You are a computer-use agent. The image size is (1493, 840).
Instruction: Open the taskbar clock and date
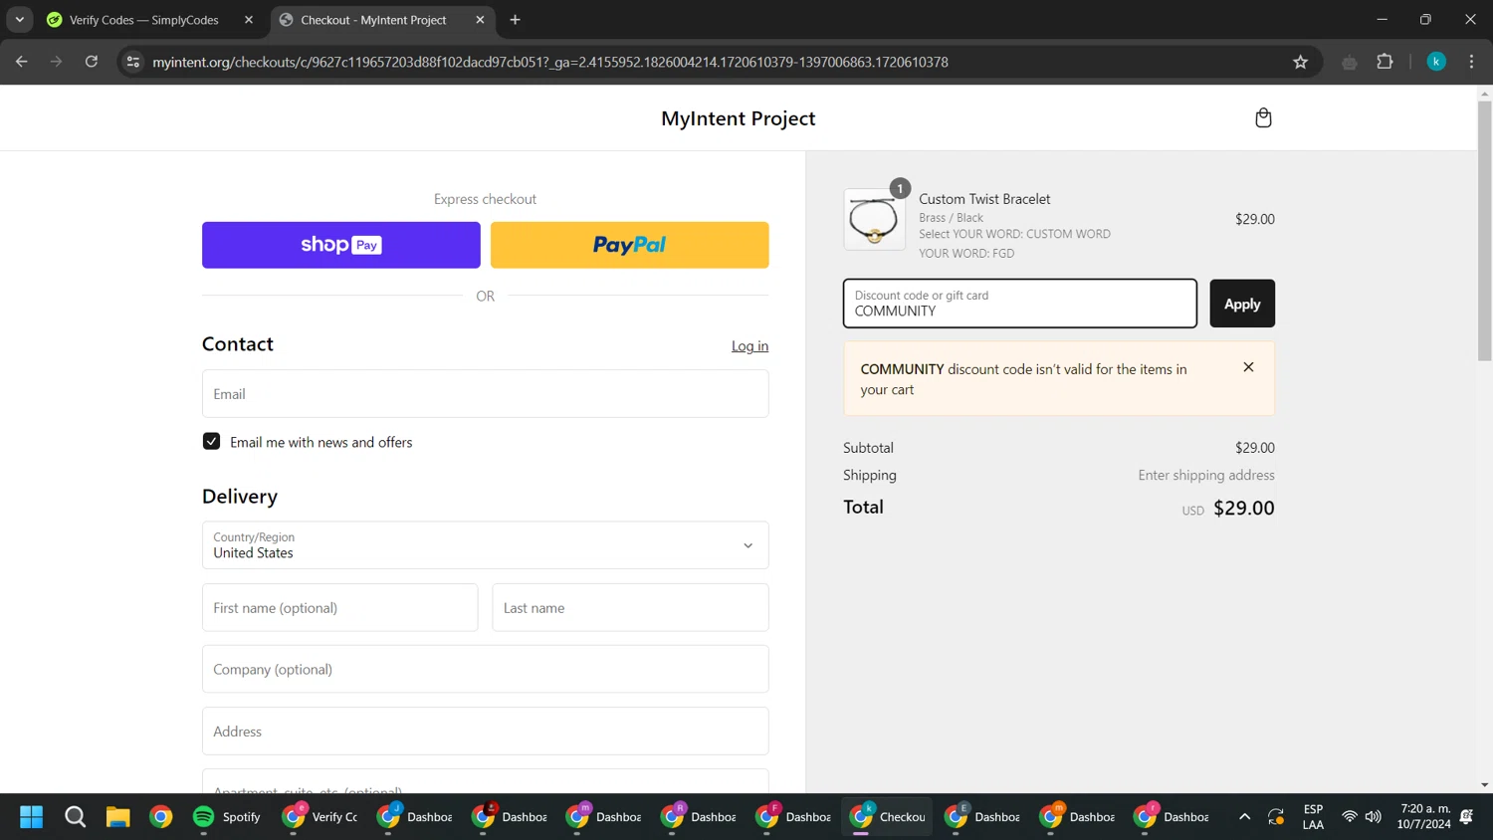(1423, 817)
